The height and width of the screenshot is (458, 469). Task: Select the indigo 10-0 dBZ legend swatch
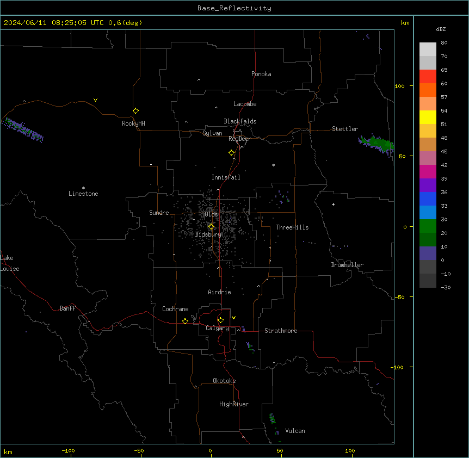tap(428, 253)
